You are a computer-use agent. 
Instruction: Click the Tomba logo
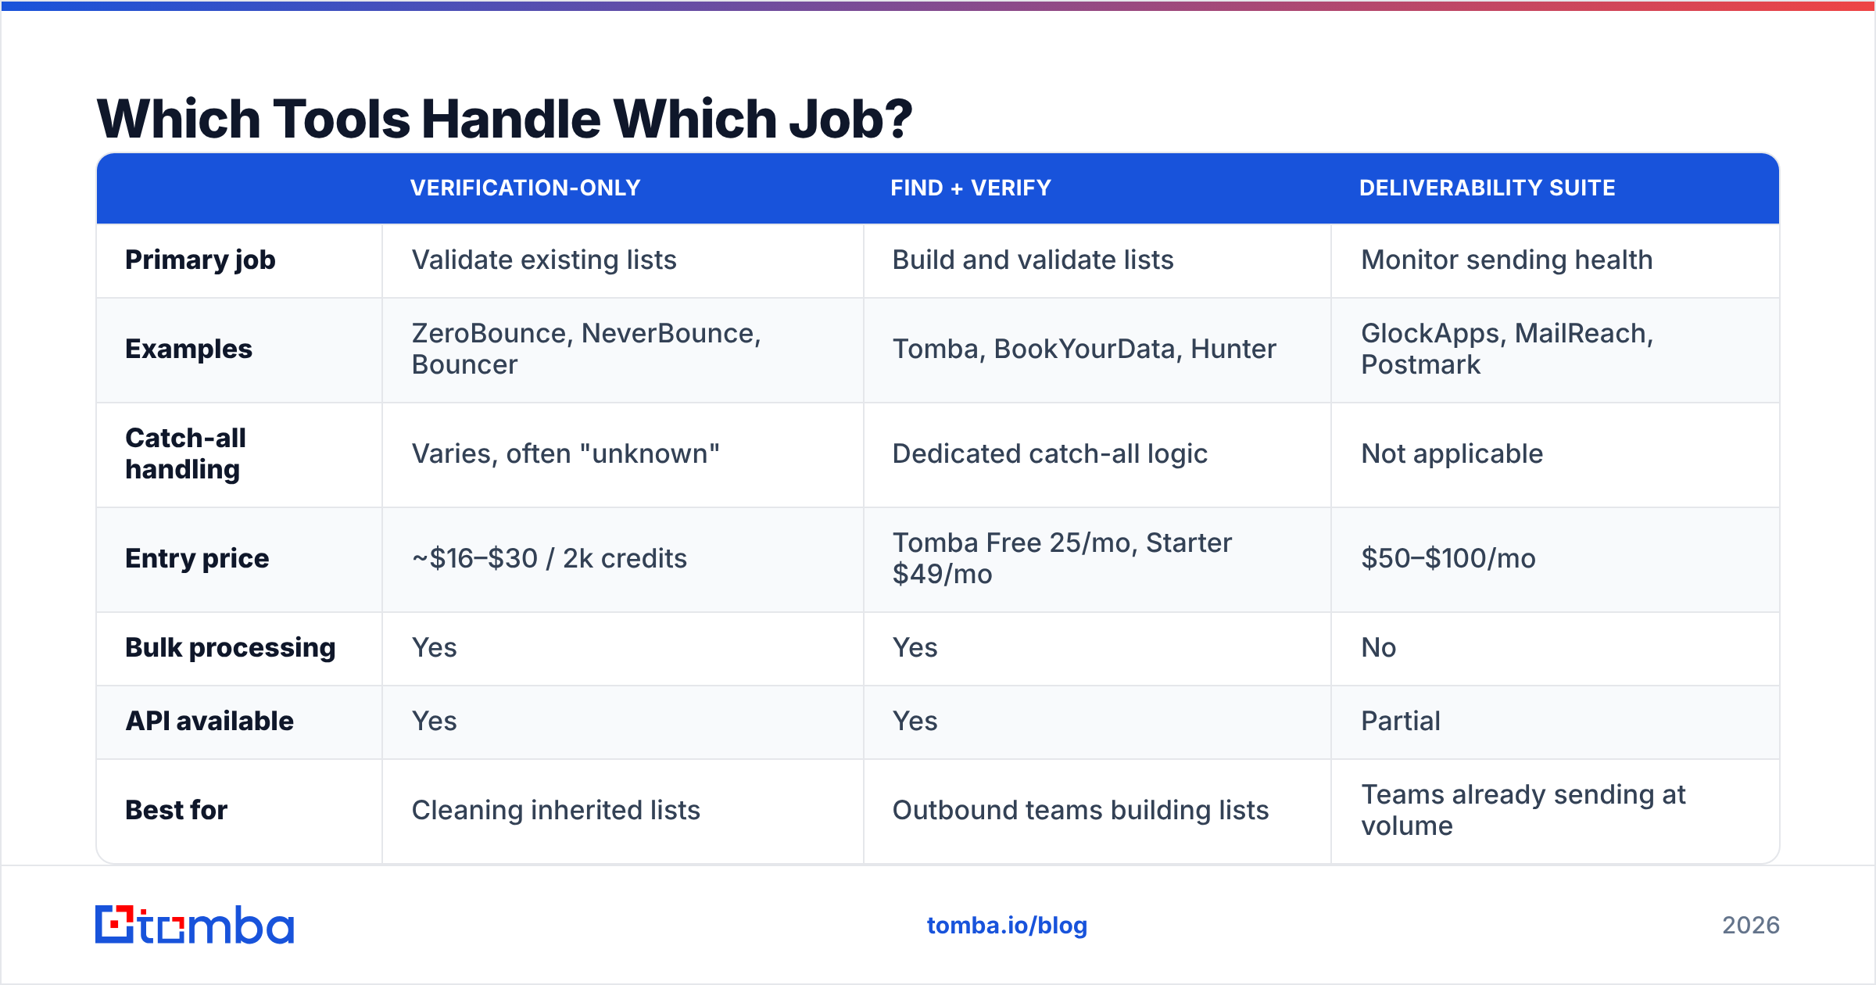click(195, 925)
